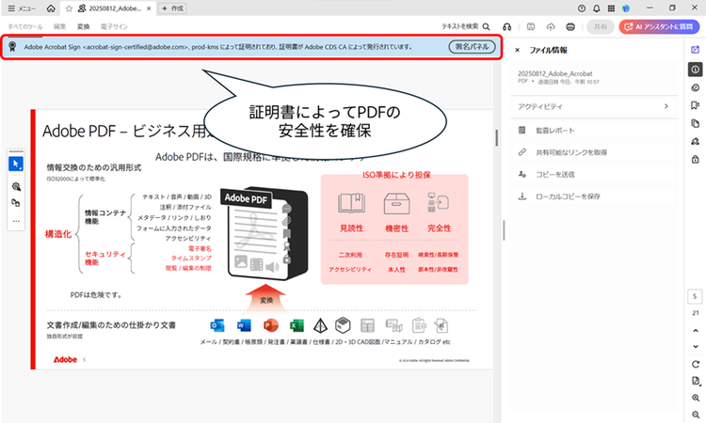Viewport: 706px width, 423px height.
Task: Click the zoom out magnifier icon
Action: click(696, 415)
